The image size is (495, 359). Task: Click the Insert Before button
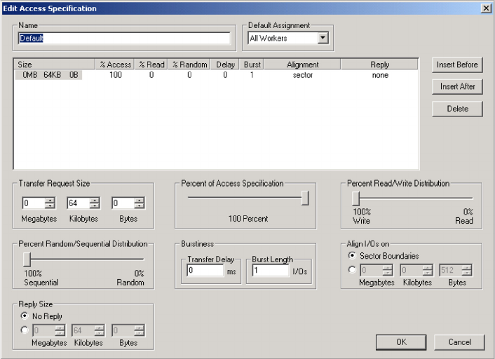pos(457,65)
